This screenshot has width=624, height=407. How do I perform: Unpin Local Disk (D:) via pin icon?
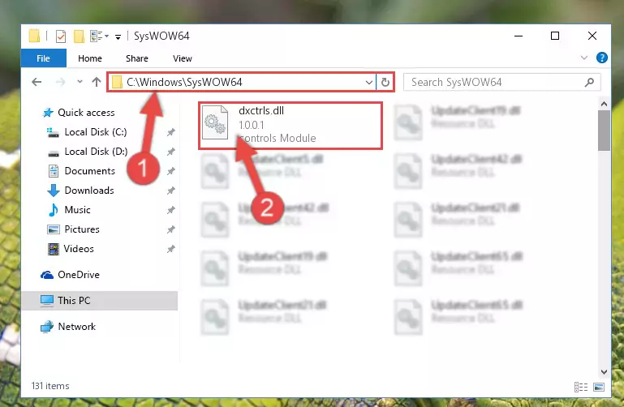click(x=170, y=152)
